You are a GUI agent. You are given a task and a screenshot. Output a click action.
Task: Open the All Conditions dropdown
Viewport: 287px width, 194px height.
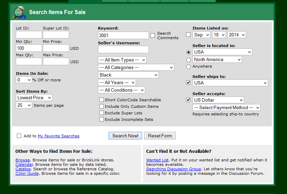122,90
